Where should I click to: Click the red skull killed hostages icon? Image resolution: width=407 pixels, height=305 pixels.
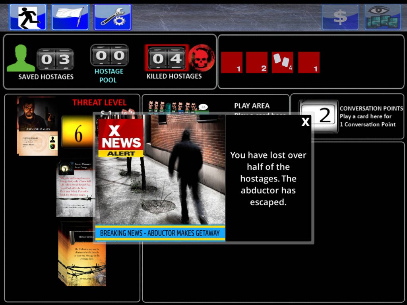tap(202, 58)
